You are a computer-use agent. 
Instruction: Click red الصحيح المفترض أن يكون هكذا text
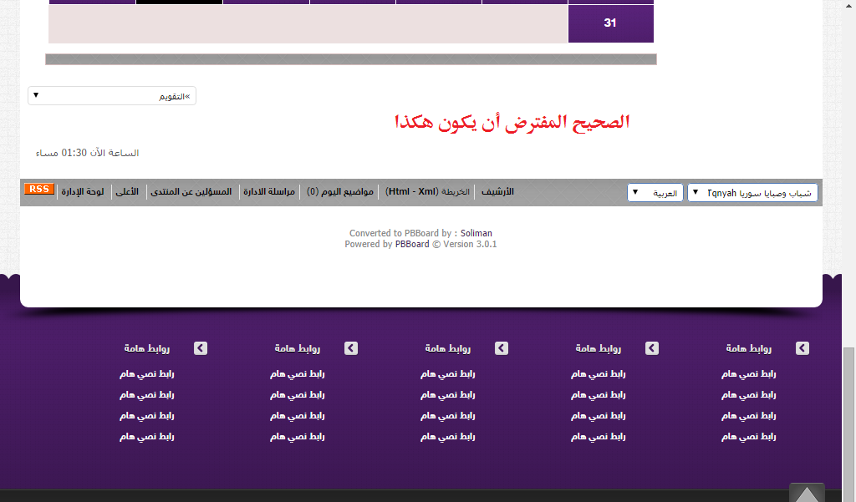(512, 122)
